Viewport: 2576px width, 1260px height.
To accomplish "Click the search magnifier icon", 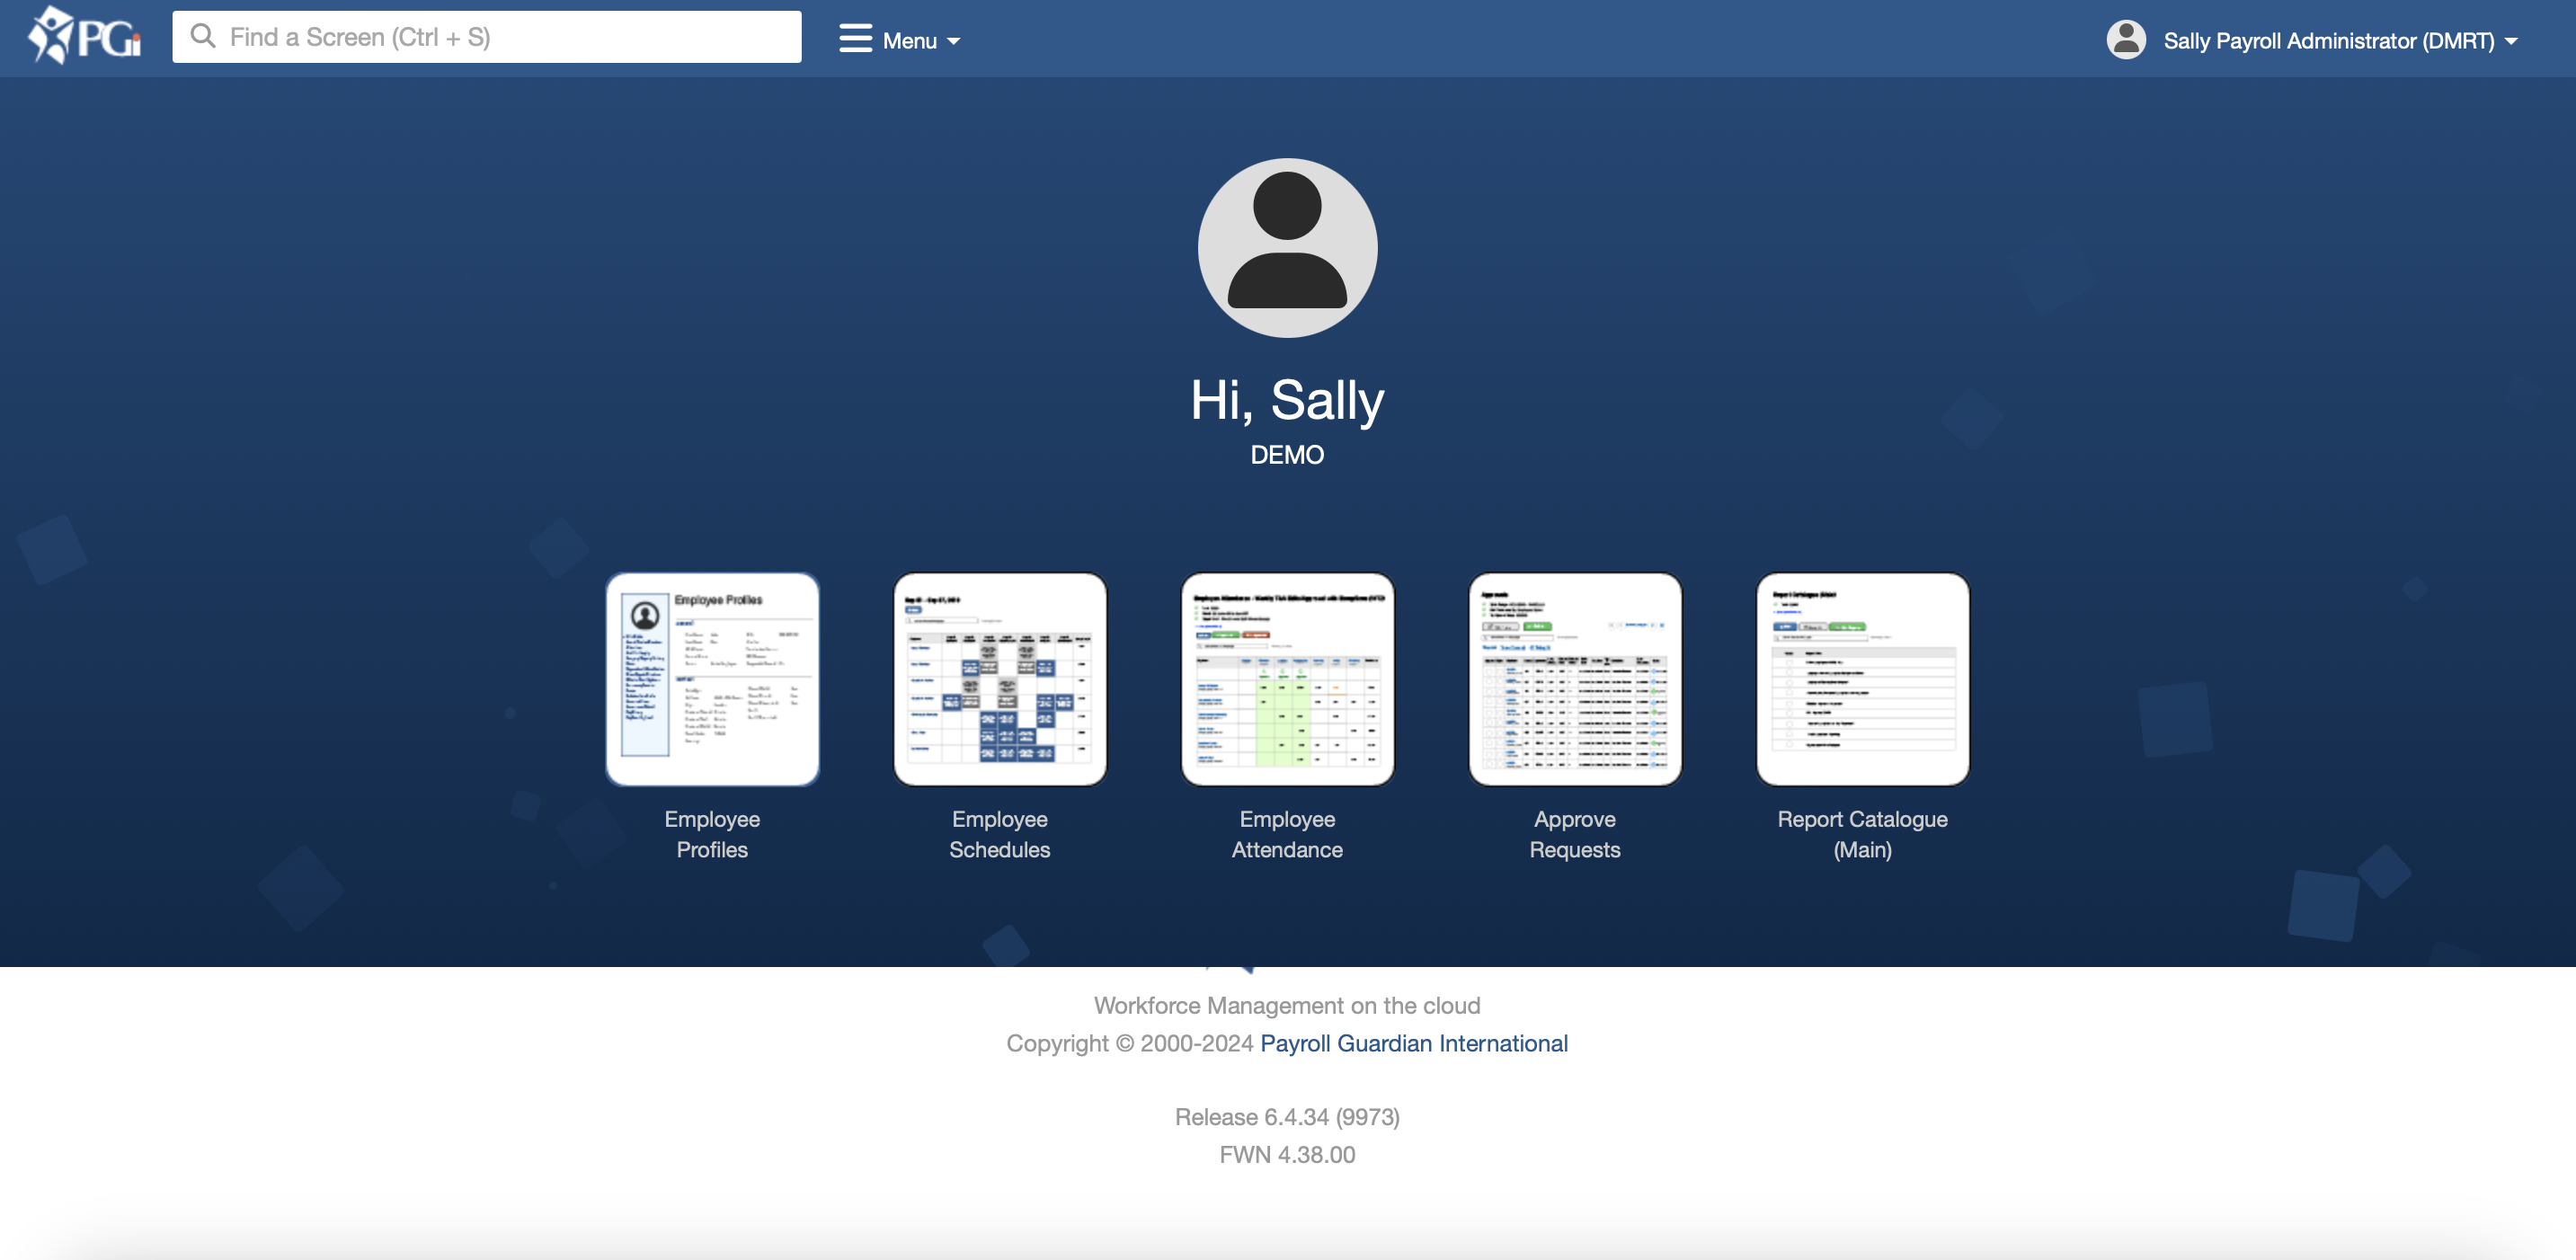I will click(x=203, y=37).
